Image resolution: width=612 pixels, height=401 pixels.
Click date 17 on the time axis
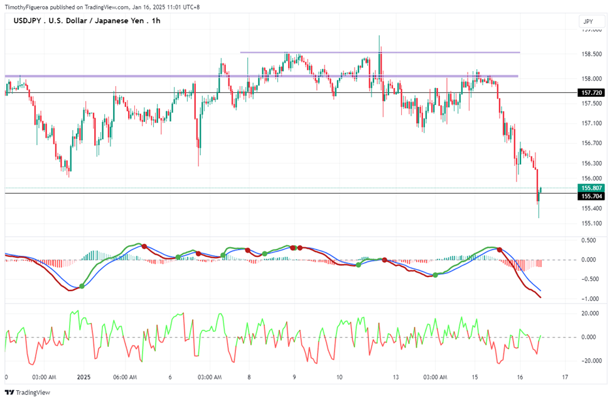(x=565, y=377)
